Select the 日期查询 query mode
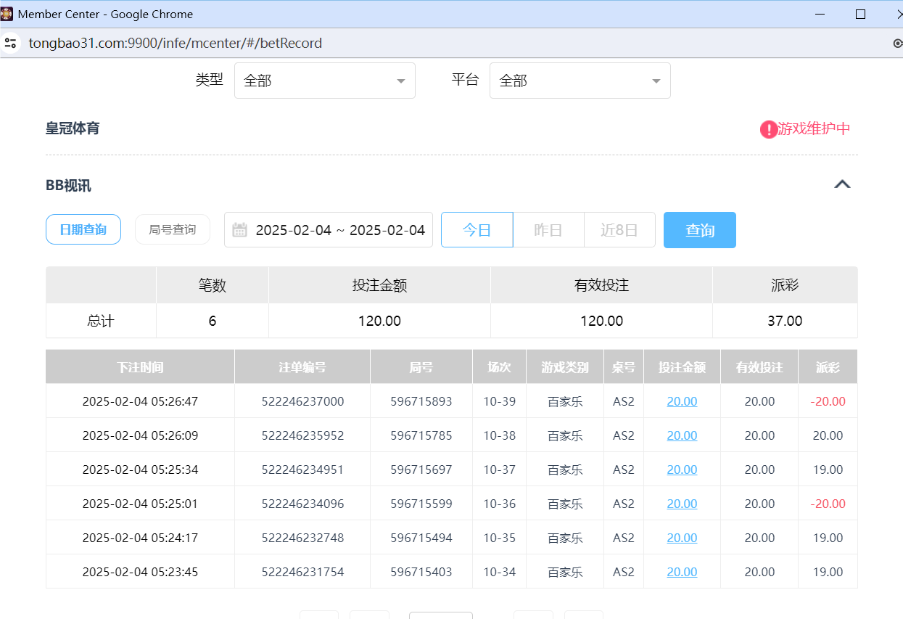The image size is (903, 619). (x=83, y=229)
